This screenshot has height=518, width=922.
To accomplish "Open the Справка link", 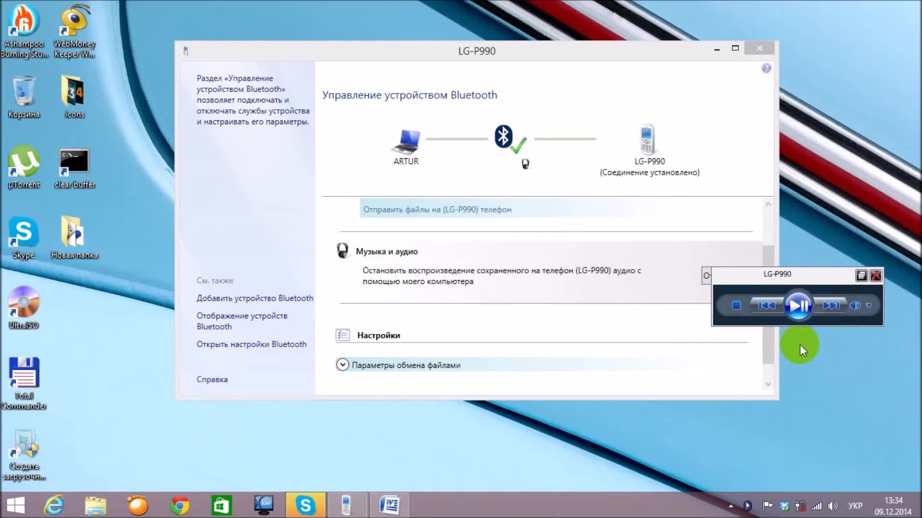I will 212,379.
